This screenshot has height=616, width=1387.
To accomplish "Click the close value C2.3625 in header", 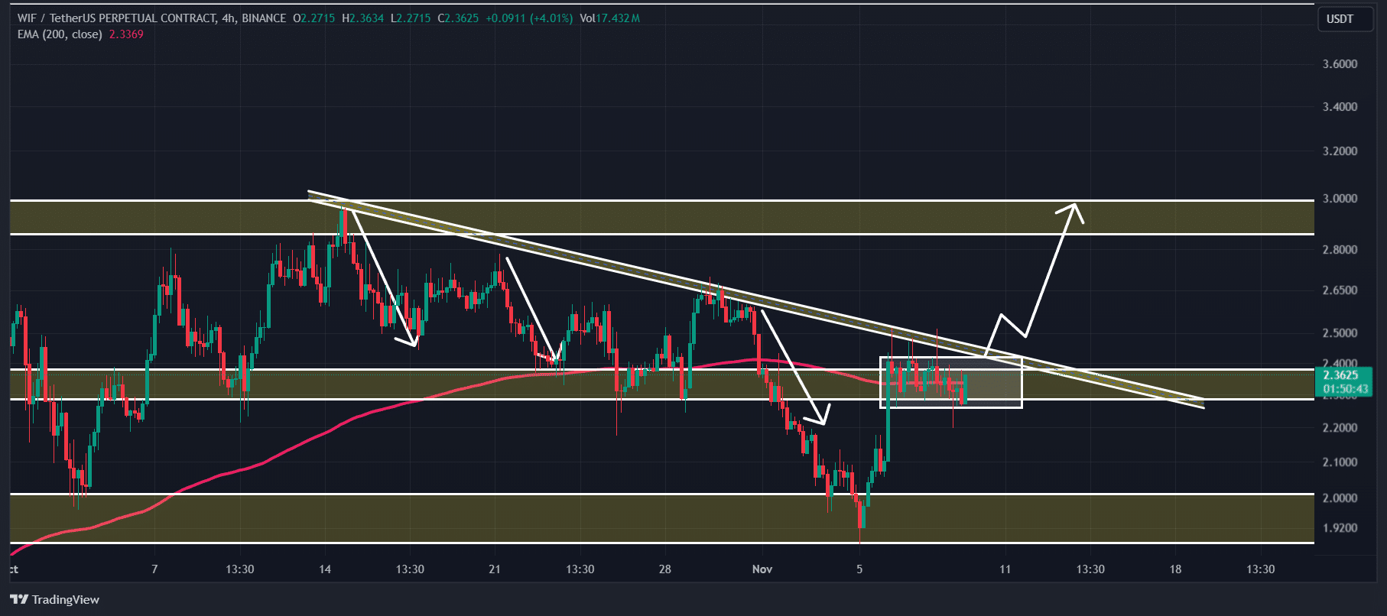I will [x=458, y=18].
